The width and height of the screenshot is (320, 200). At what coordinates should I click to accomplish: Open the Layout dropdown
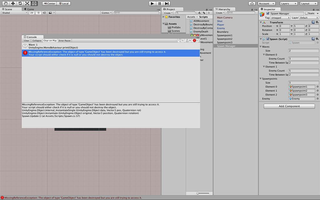[x=309, y=3]
